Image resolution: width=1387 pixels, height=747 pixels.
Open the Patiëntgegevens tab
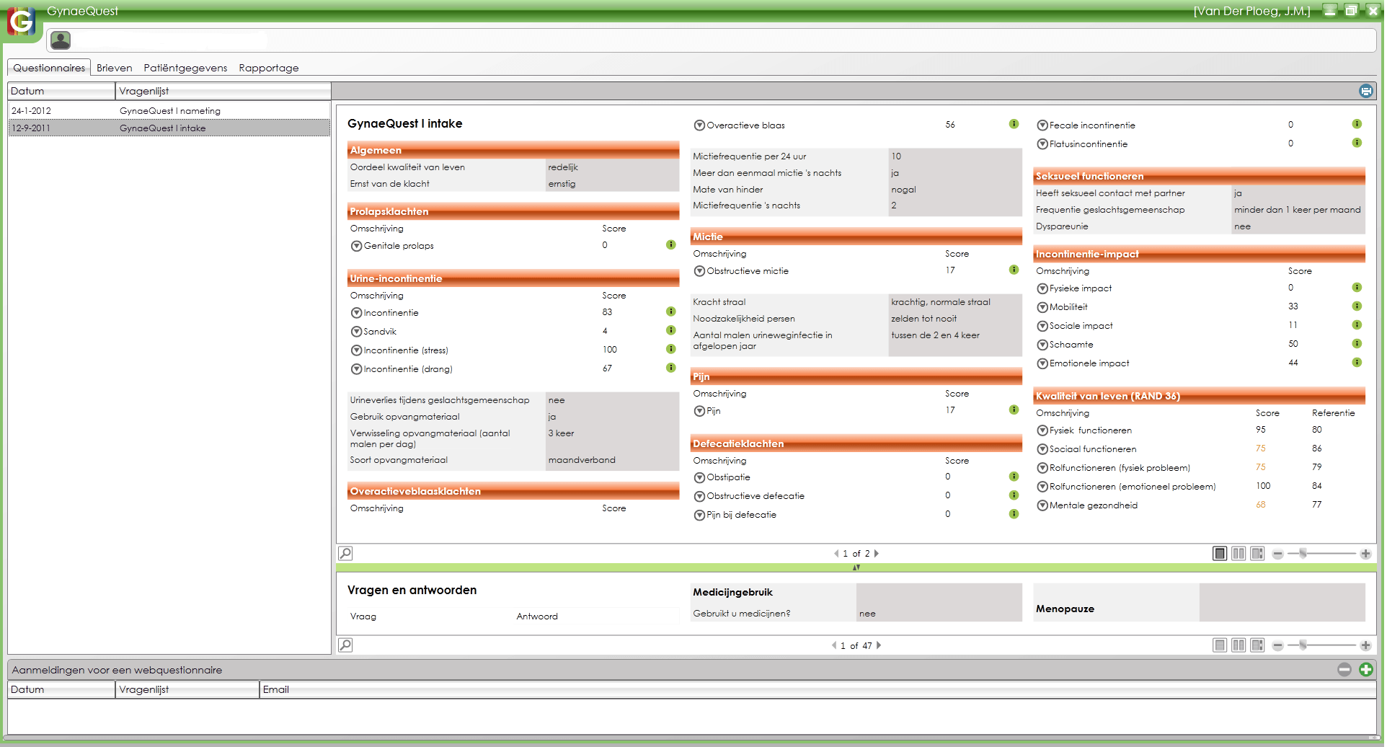[x=185, y=68]
